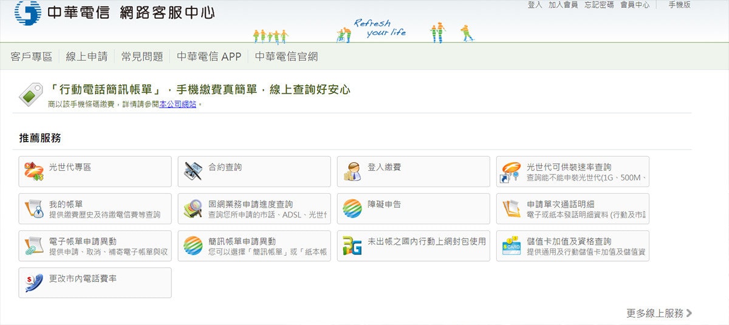Click the 更改市內電話費率 phone icon
The height and width of the screenshot is (325, 729).
(34, 283)
